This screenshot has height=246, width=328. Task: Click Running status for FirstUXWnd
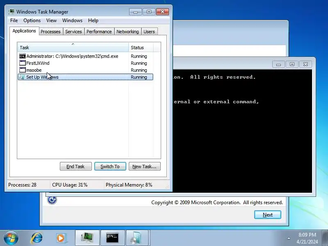139,63
